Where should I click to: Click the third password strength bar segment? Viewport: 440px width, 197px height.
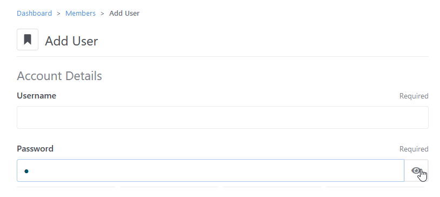(272, 187)
